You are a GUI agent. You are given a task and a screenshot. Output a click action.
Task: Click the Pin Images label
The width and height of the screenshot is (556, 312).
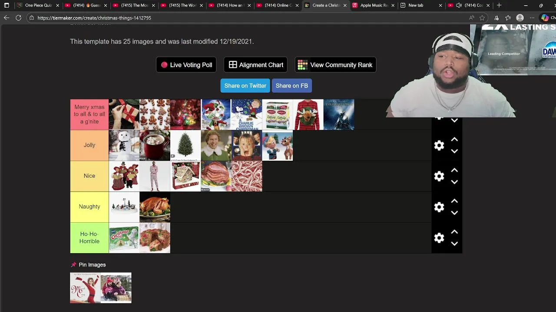[x=92, y=265]
